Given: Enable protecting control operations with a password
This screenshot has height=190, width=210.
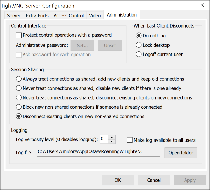Looking at the screenshot, I should pyautogui.click(x=19, y=35).
